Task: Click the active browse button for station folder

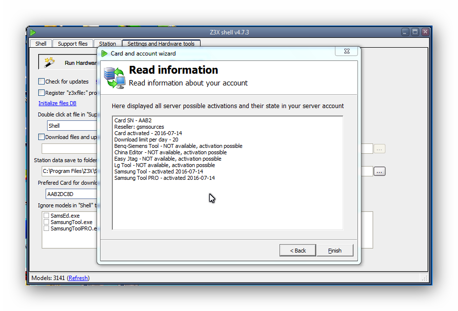Action: [379, 171]
